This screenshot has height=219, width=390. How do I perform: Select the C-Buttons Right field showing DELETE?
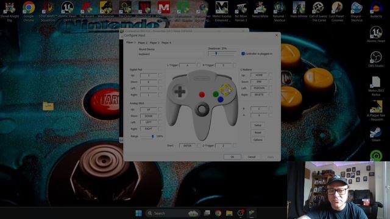(259, 95)
